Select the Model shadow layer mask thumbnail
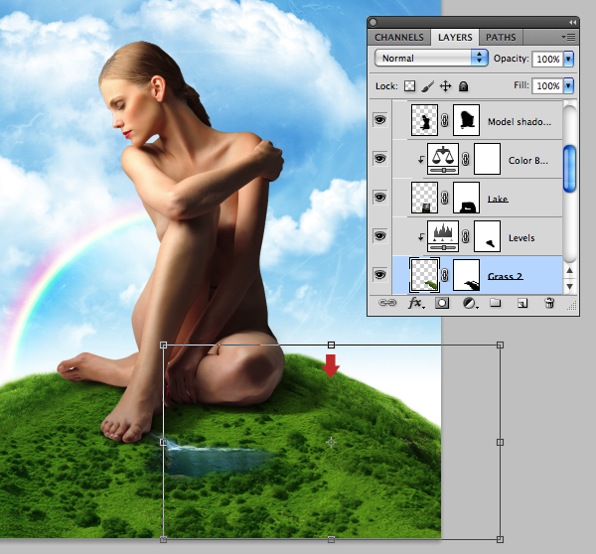This screenshot has height=554, width=596. click(x=466, y=120)
